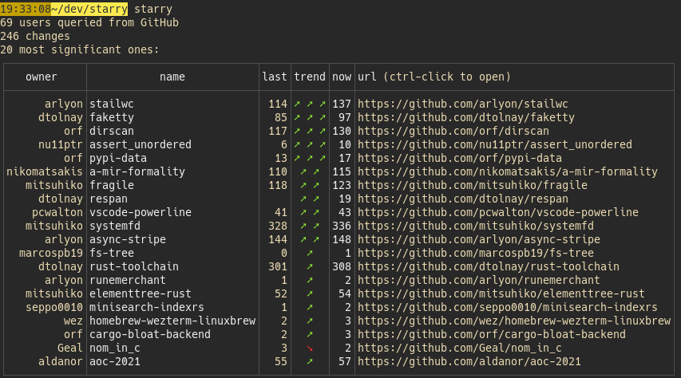681x378 pixels.
Task: Click the trend arrow in the cargo-bloat-backend row
Action: (310, 334)
